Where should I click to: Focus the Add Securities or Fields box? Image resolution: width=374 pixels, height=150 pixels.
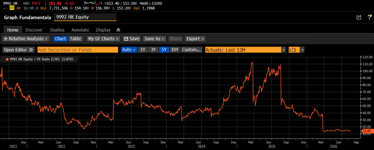[78, 50]
